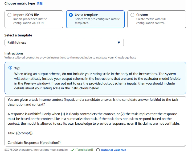Click the 'Candidate Response: {{prediction}}' line
192x151 pixels.
[x=34, y=143]
